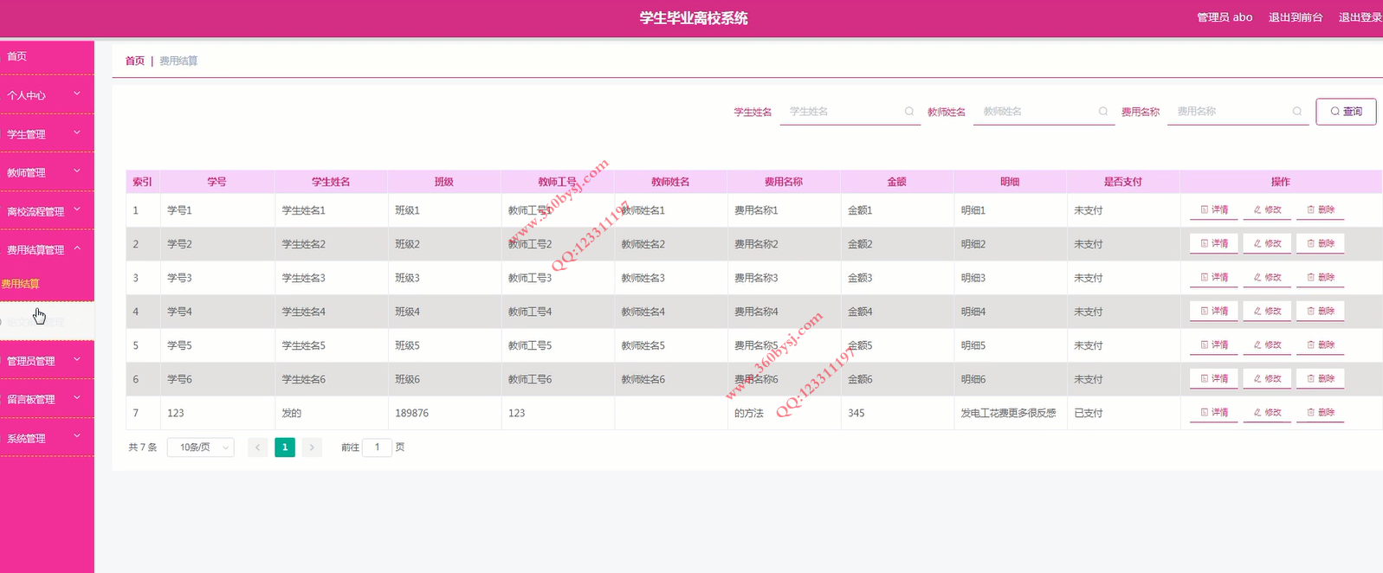
Task: Click 修改 for row 学号1
Action: click(x=1267, y=210)
